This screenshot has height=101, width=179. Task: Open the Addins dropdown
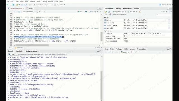(62, 5)
